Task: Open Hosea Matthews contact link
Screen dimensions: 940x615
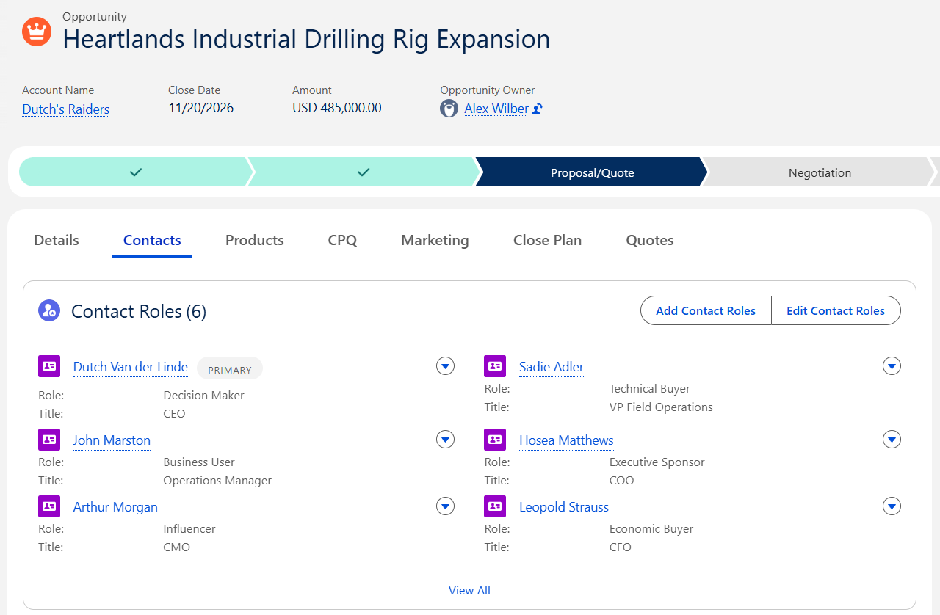Action: 566,440
